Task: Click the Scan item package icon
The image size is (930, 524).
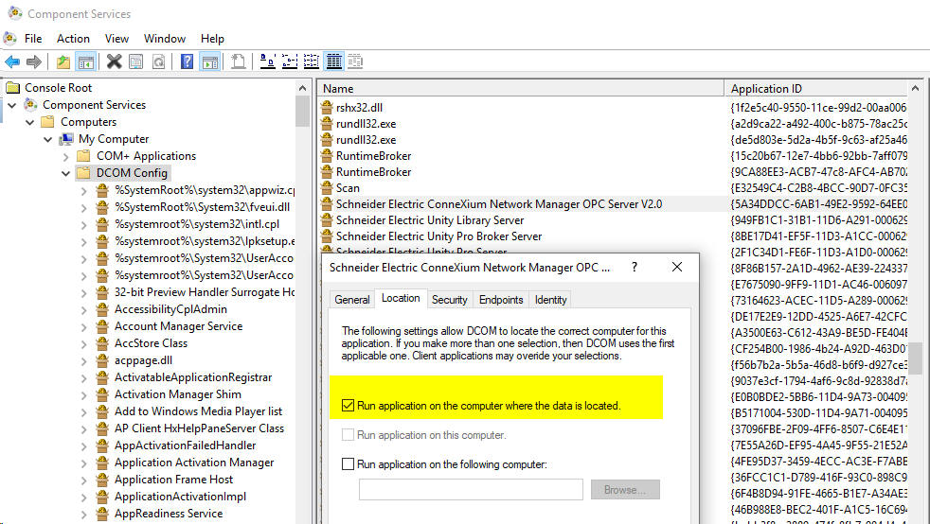Action: tap(326, 187)
